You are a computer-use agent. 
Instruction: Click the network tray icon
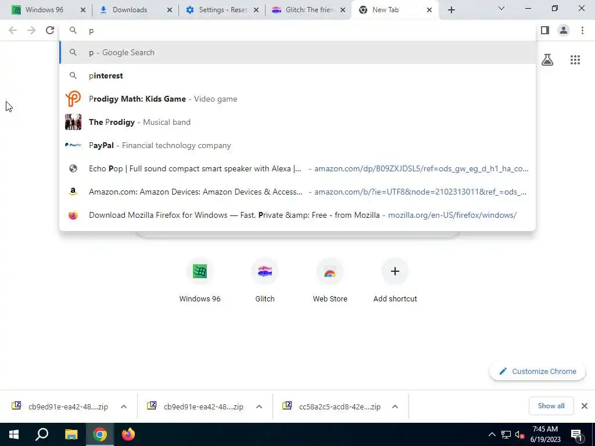point(506,434)
